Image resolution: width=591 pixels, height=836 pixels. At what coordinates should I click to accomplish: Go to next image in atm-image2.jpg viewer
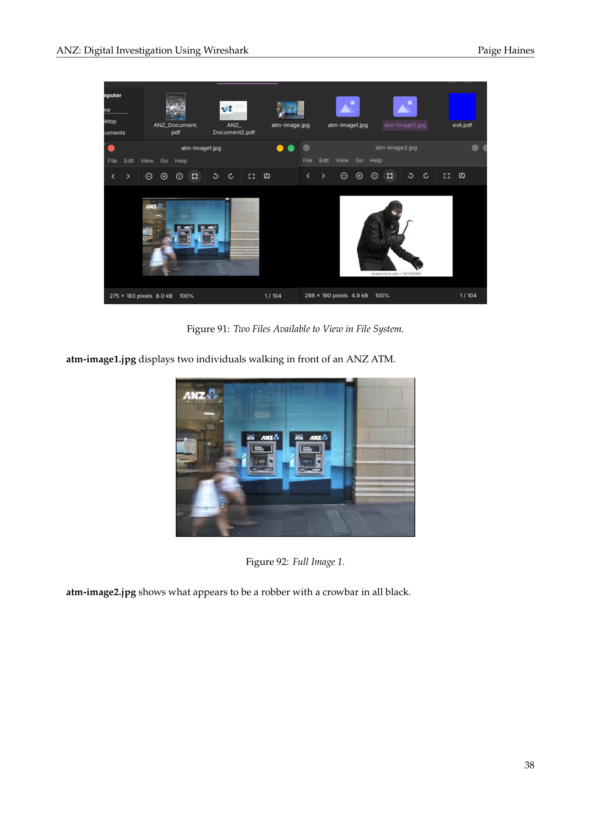tap(323, 176)
